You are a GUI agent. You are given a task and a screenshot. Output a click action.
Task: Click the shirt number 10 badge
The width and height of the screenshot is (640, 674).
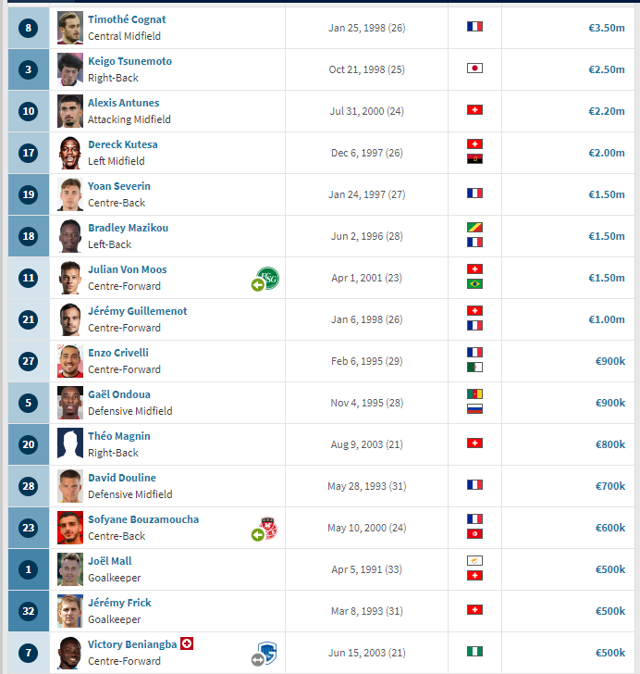click(29, 111)
